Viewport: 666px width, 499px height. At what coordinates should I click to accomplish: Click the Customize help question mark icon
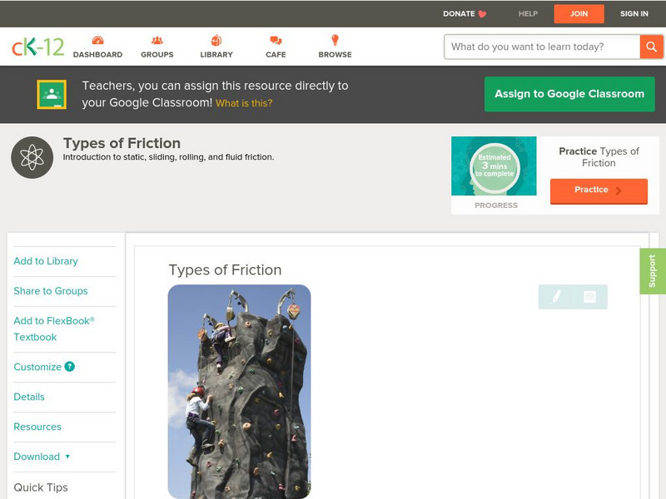[70, 367]
